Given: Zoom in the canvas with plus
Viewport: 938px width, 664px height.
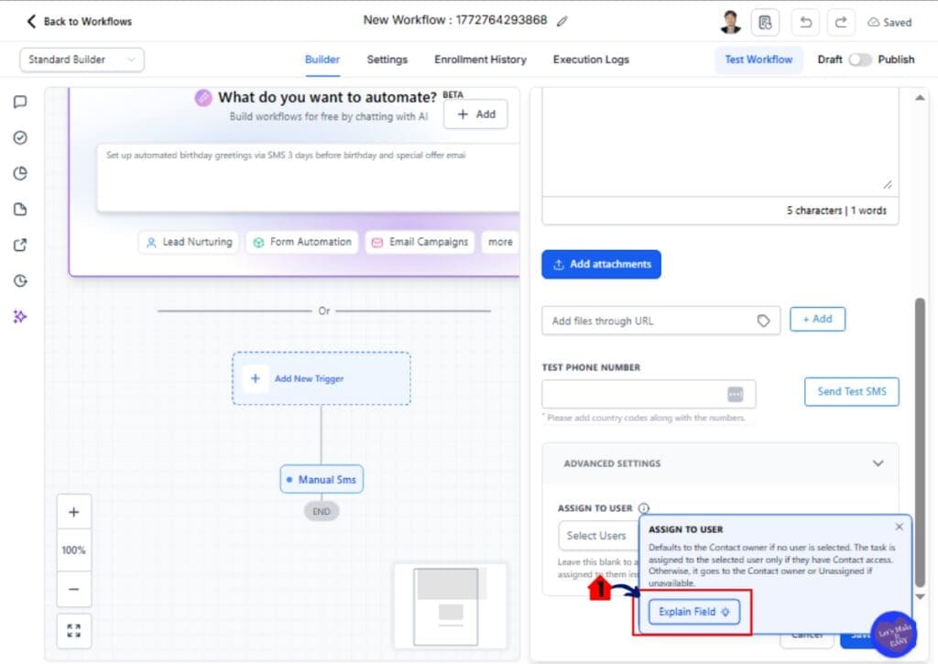Looking at the screenshot, I should pyautogui.click(x=74, y=512).
